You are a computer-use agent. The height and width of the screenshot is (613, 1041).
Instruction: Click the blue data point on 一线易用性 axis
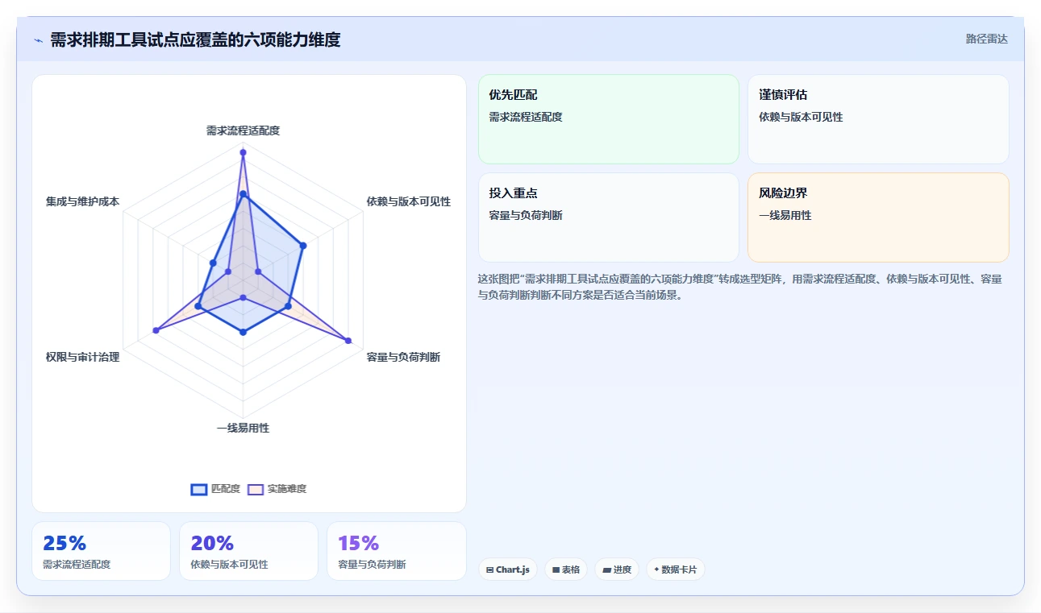point(243,331)
